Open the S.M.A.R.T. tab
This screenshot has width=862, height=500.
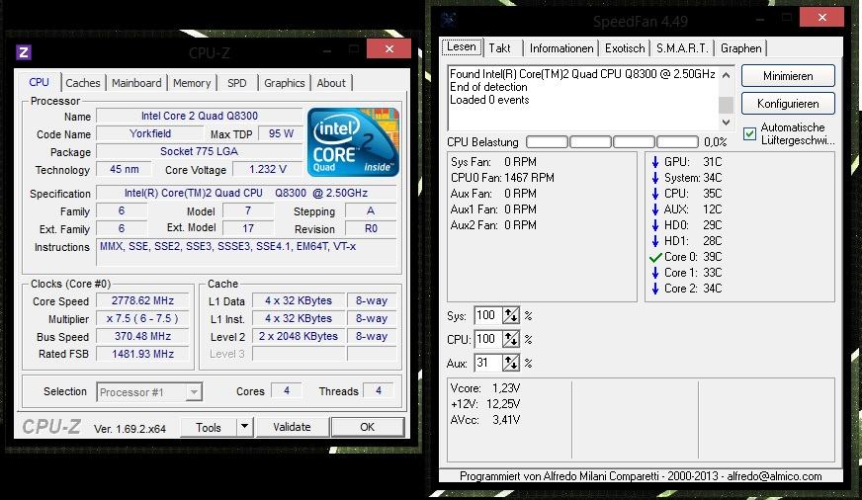tap(682, 48)
